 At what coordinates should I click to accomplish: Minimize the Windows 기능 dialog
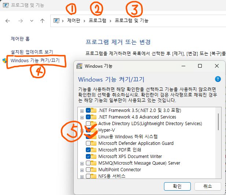[x=183, y=66]
